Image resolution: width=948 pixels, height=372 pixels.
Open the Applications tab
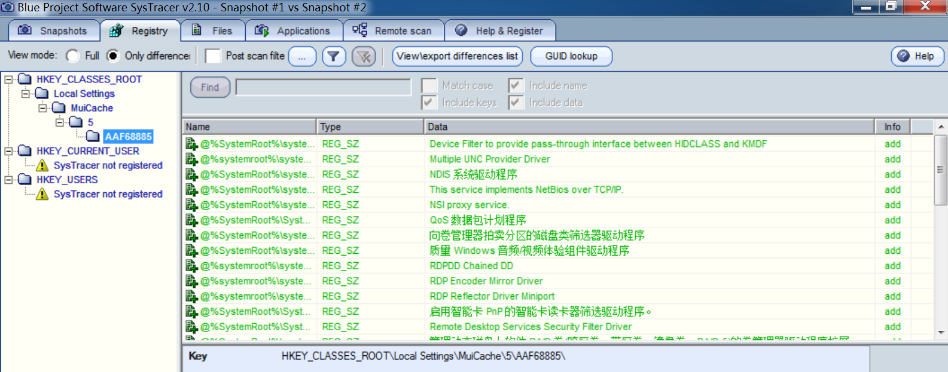(294, 30)
